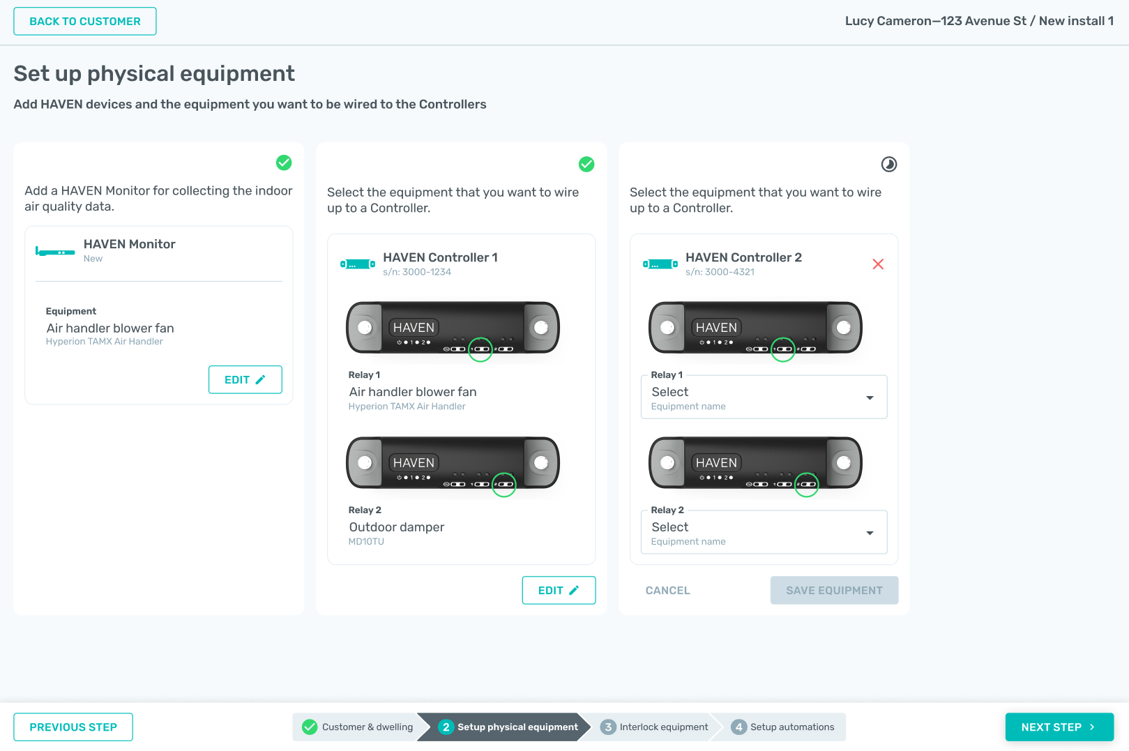Click the green checkmark on Controller 1 card
The height and width of the screenshot is (751, 1129).
tap(586, 164)
